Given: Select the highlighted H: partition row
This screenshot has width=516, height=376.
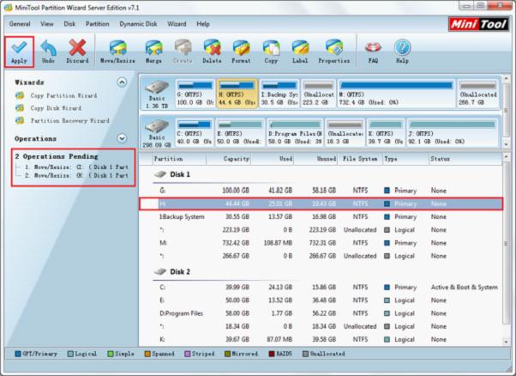Looking at the screenshot, I should click(321, 204).
